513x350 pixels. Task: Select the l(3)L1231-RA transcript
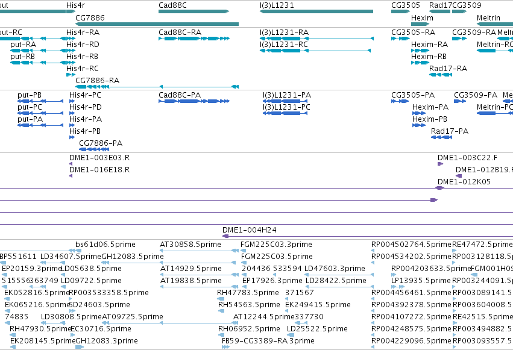coord(316,39)
